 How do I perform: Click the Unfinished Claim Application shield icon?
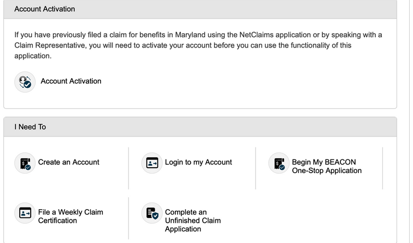pos(152,213)
